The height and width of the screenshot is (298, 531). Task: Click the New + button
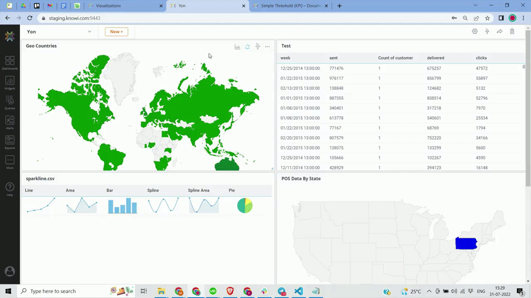tap(116, 31)
